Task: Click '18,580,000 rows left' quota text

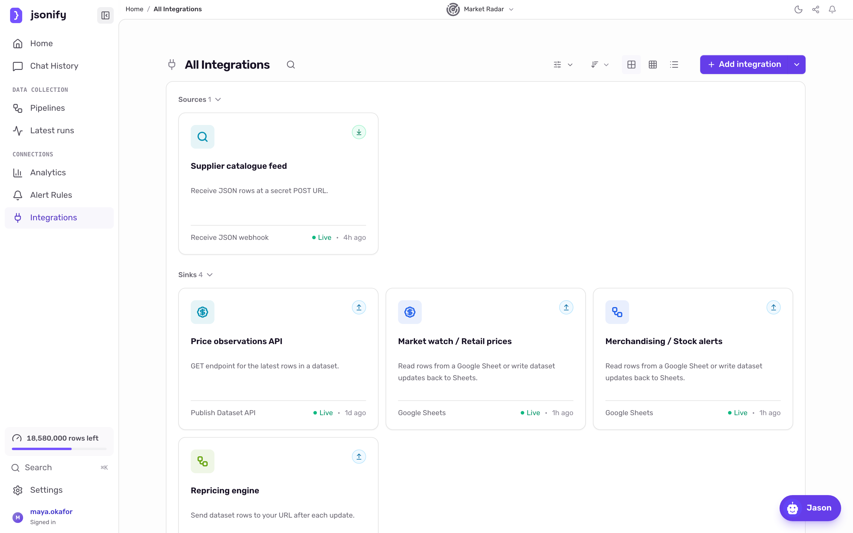Action: point(62,438)
